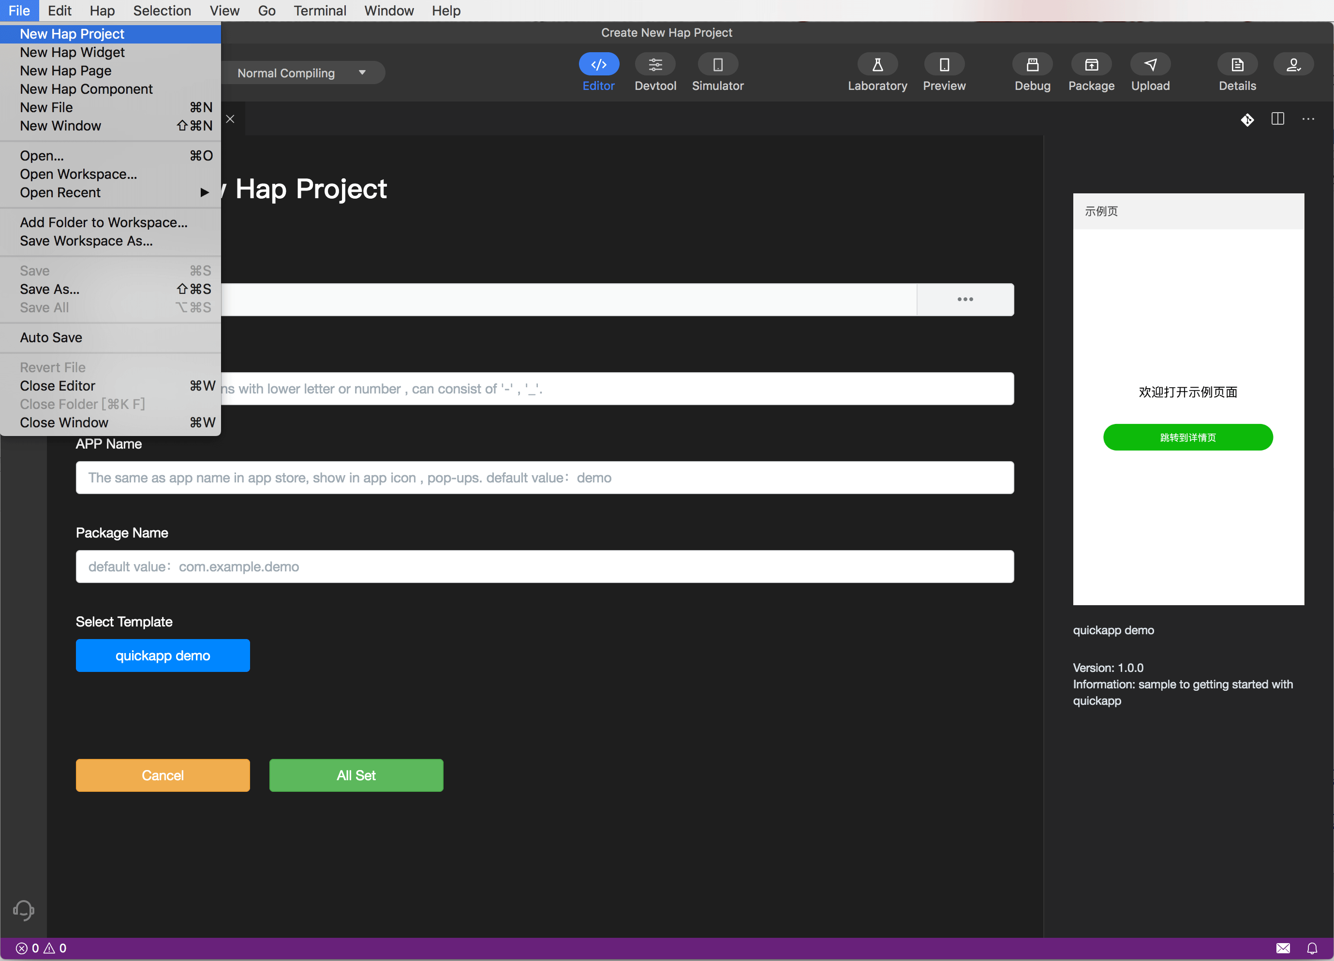Select New Window in the File menu
The image size is (1334, 961).
pos(111,126)
